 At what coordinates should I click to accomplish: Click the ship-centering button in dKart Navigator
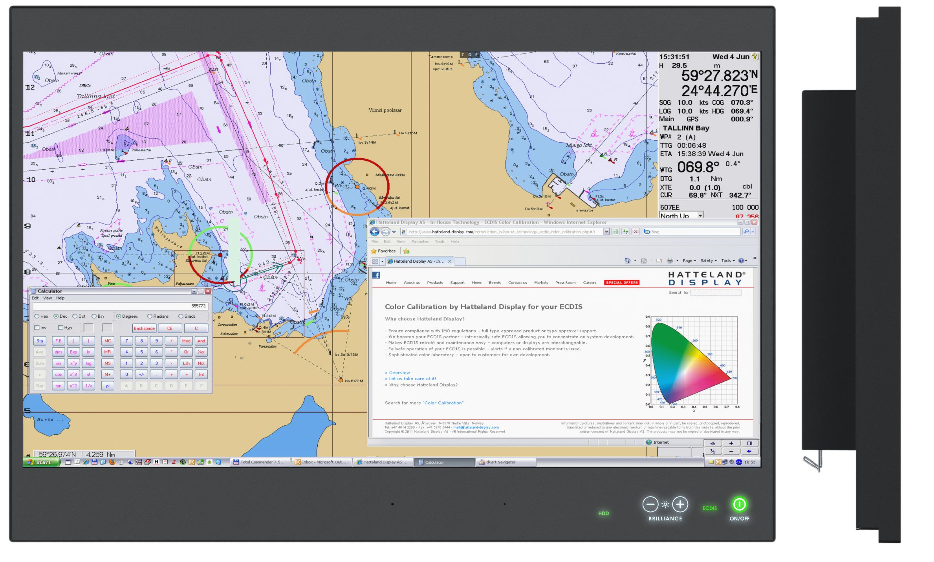tap(712, 443)
